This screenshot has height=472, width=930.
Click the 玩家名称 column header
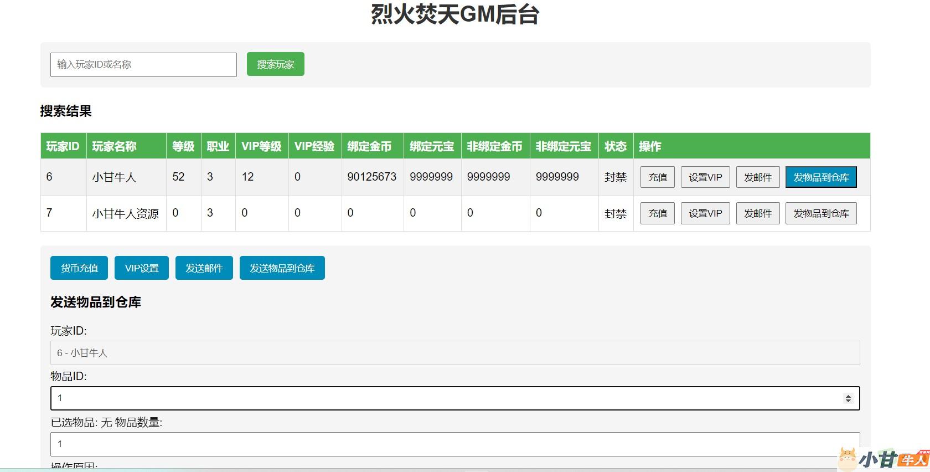click(x=114, y=146)
